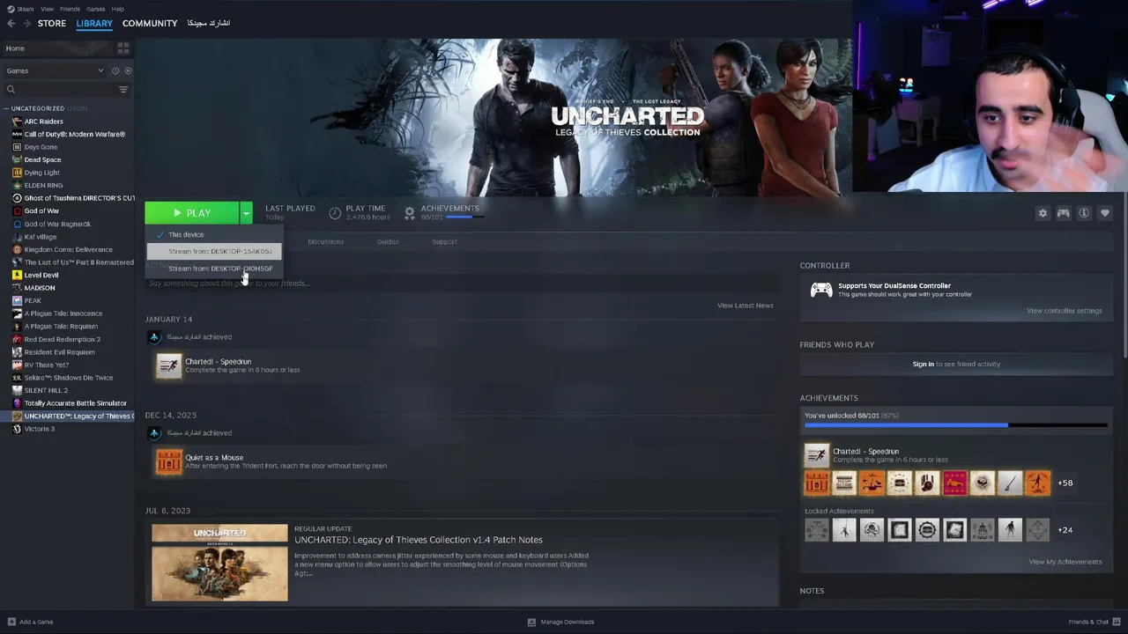Open View controller settings link
Viewport: 1128px width, 634px height.
1064,311
